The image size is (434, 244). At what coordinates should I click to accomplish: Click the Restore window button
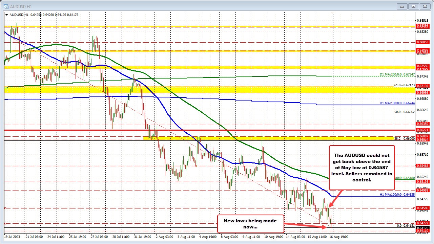[413, 6]
